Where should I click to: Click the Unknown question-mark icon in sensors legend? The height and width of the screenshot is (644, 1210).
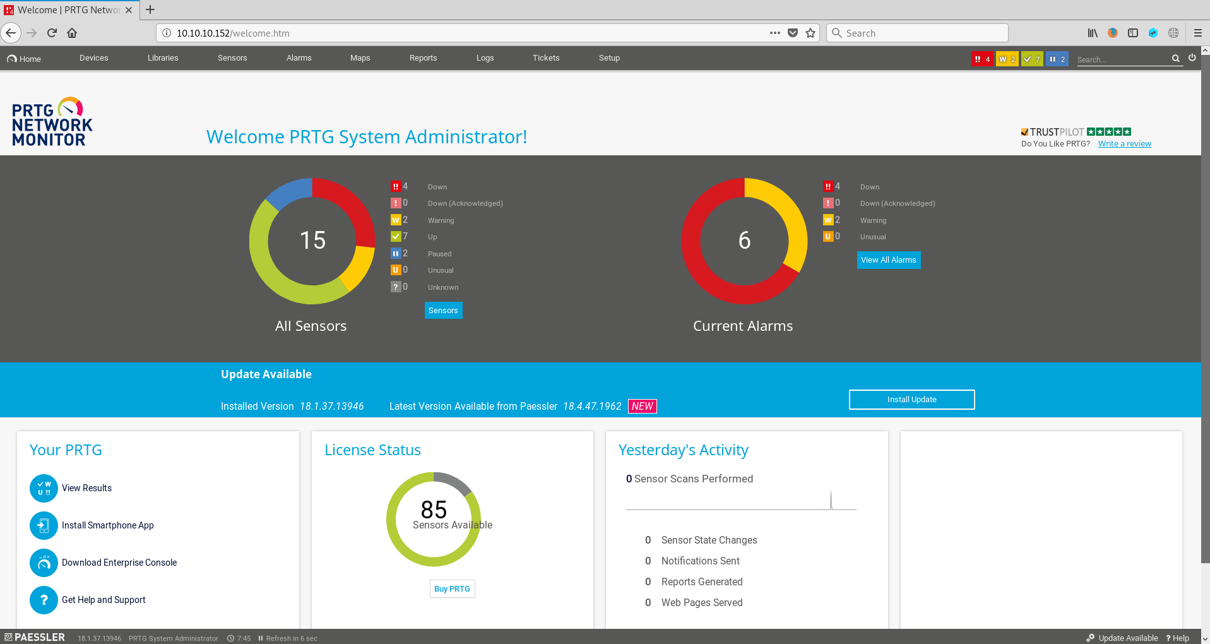[396, 287]
